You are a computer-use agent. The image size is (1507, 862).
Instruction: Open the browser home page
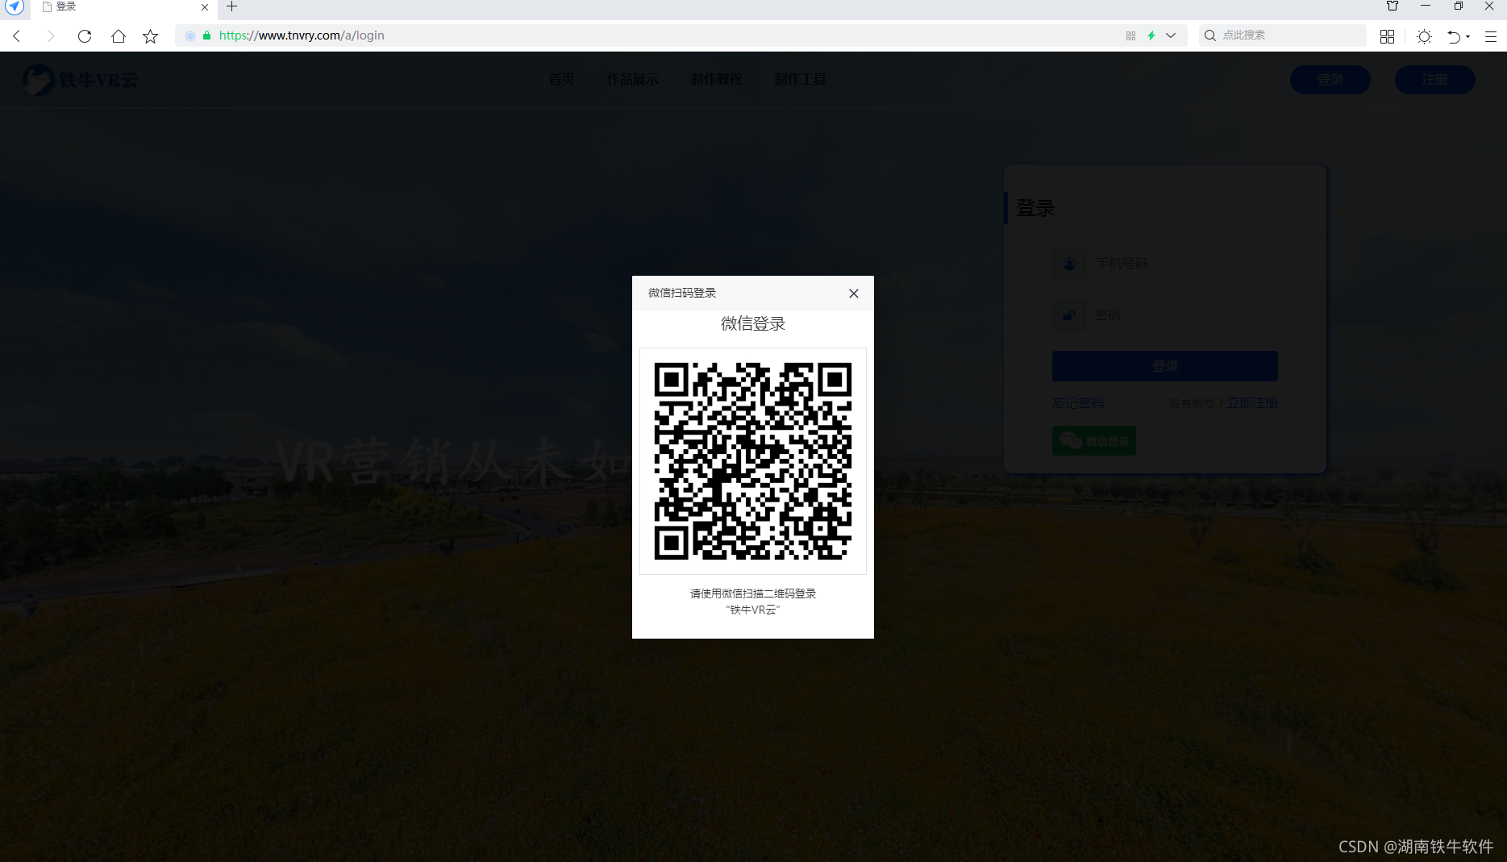click(x=119, y=35)
